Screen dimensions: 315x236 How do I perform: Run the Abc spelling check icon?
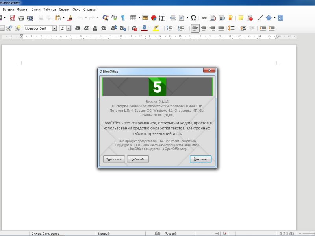coord(114,18)
